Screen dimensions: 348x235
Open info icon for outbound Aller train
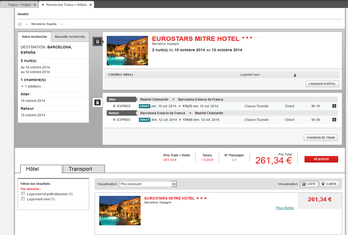tap(334, 106)
